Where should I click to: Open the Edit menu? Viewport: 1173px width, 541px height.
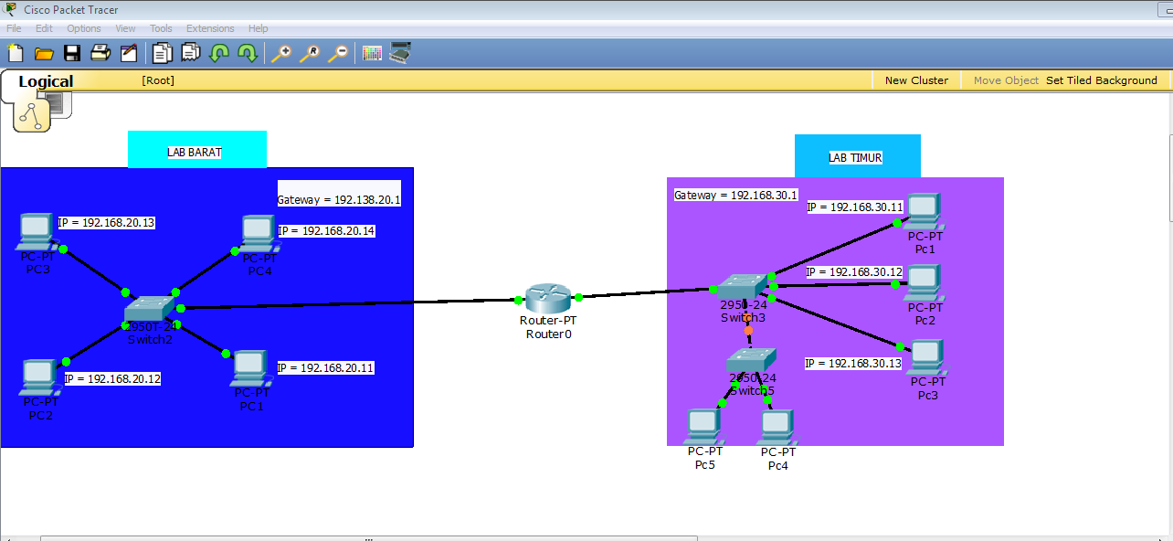click(44, 28)
